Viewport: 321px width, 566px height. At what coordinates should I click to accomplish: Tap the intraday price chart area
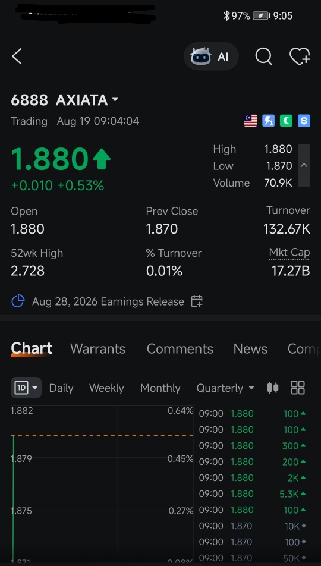(x=102, y=484)
